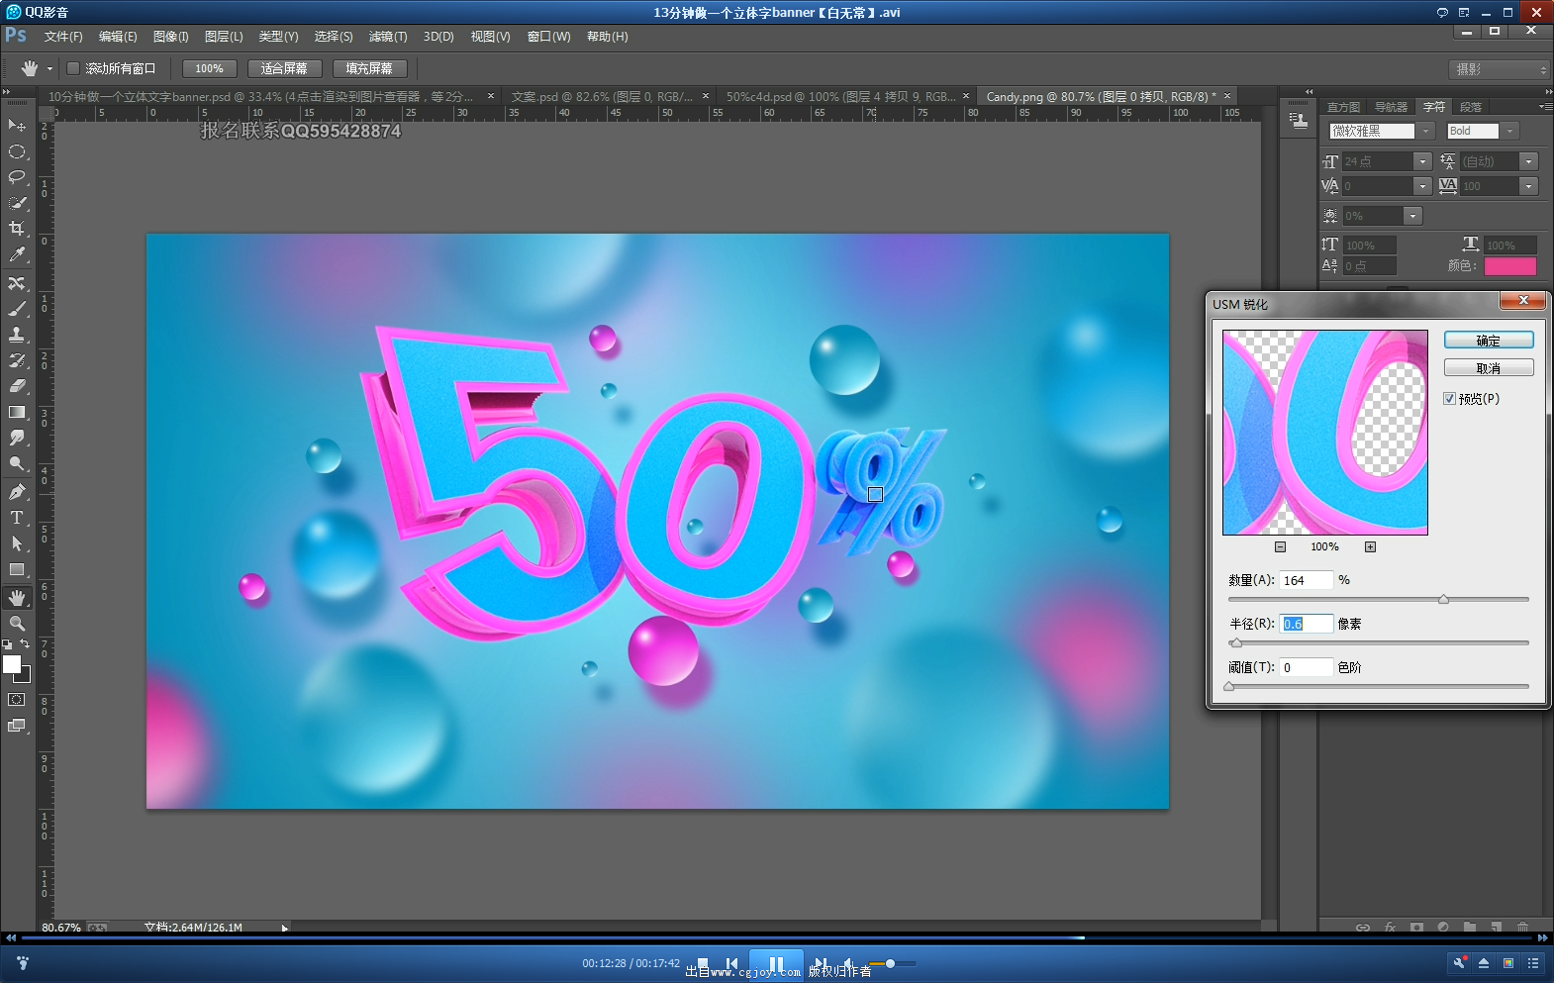Open the 微软雅黑 font family dropdown
Screen dimensions: 1554x983
point(1426,131)
